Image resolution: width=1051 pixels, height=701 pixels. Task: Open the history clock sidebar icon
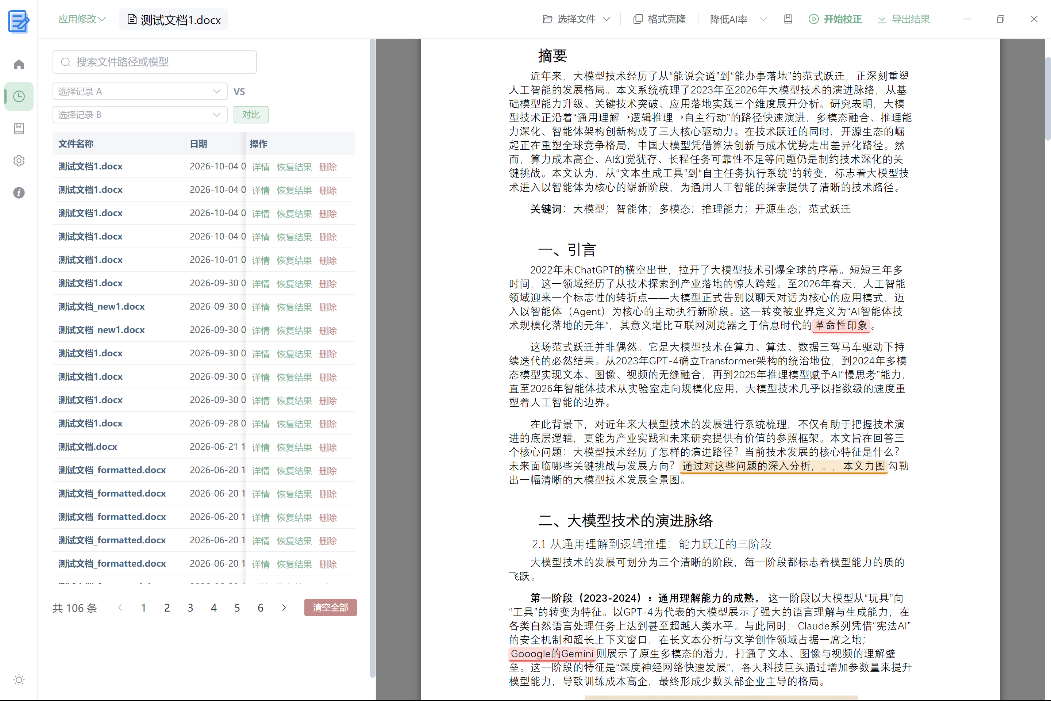click(19, 96)
